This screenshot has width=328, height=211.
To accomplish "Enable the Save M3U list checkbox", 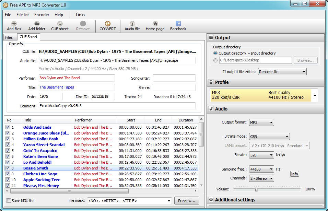I will pyautogui.click(x=9, y=201).
